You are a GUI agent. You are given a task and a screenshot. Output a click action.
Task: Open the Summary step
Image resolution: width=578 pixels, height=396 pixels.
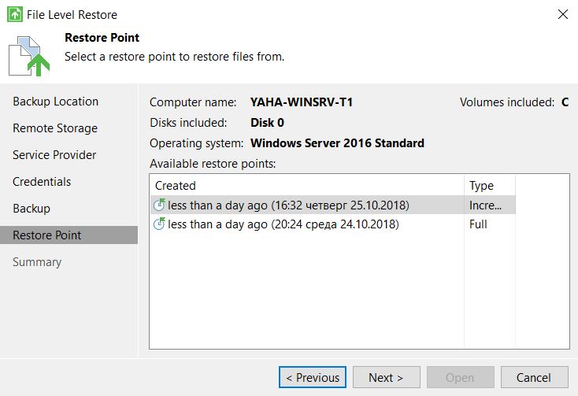[37, 262]
